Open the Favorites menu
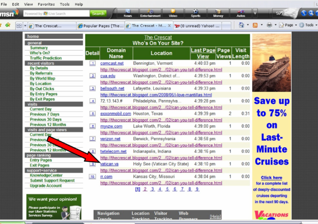Viewport: 318px width, 224px height. (x=47, y=4)
